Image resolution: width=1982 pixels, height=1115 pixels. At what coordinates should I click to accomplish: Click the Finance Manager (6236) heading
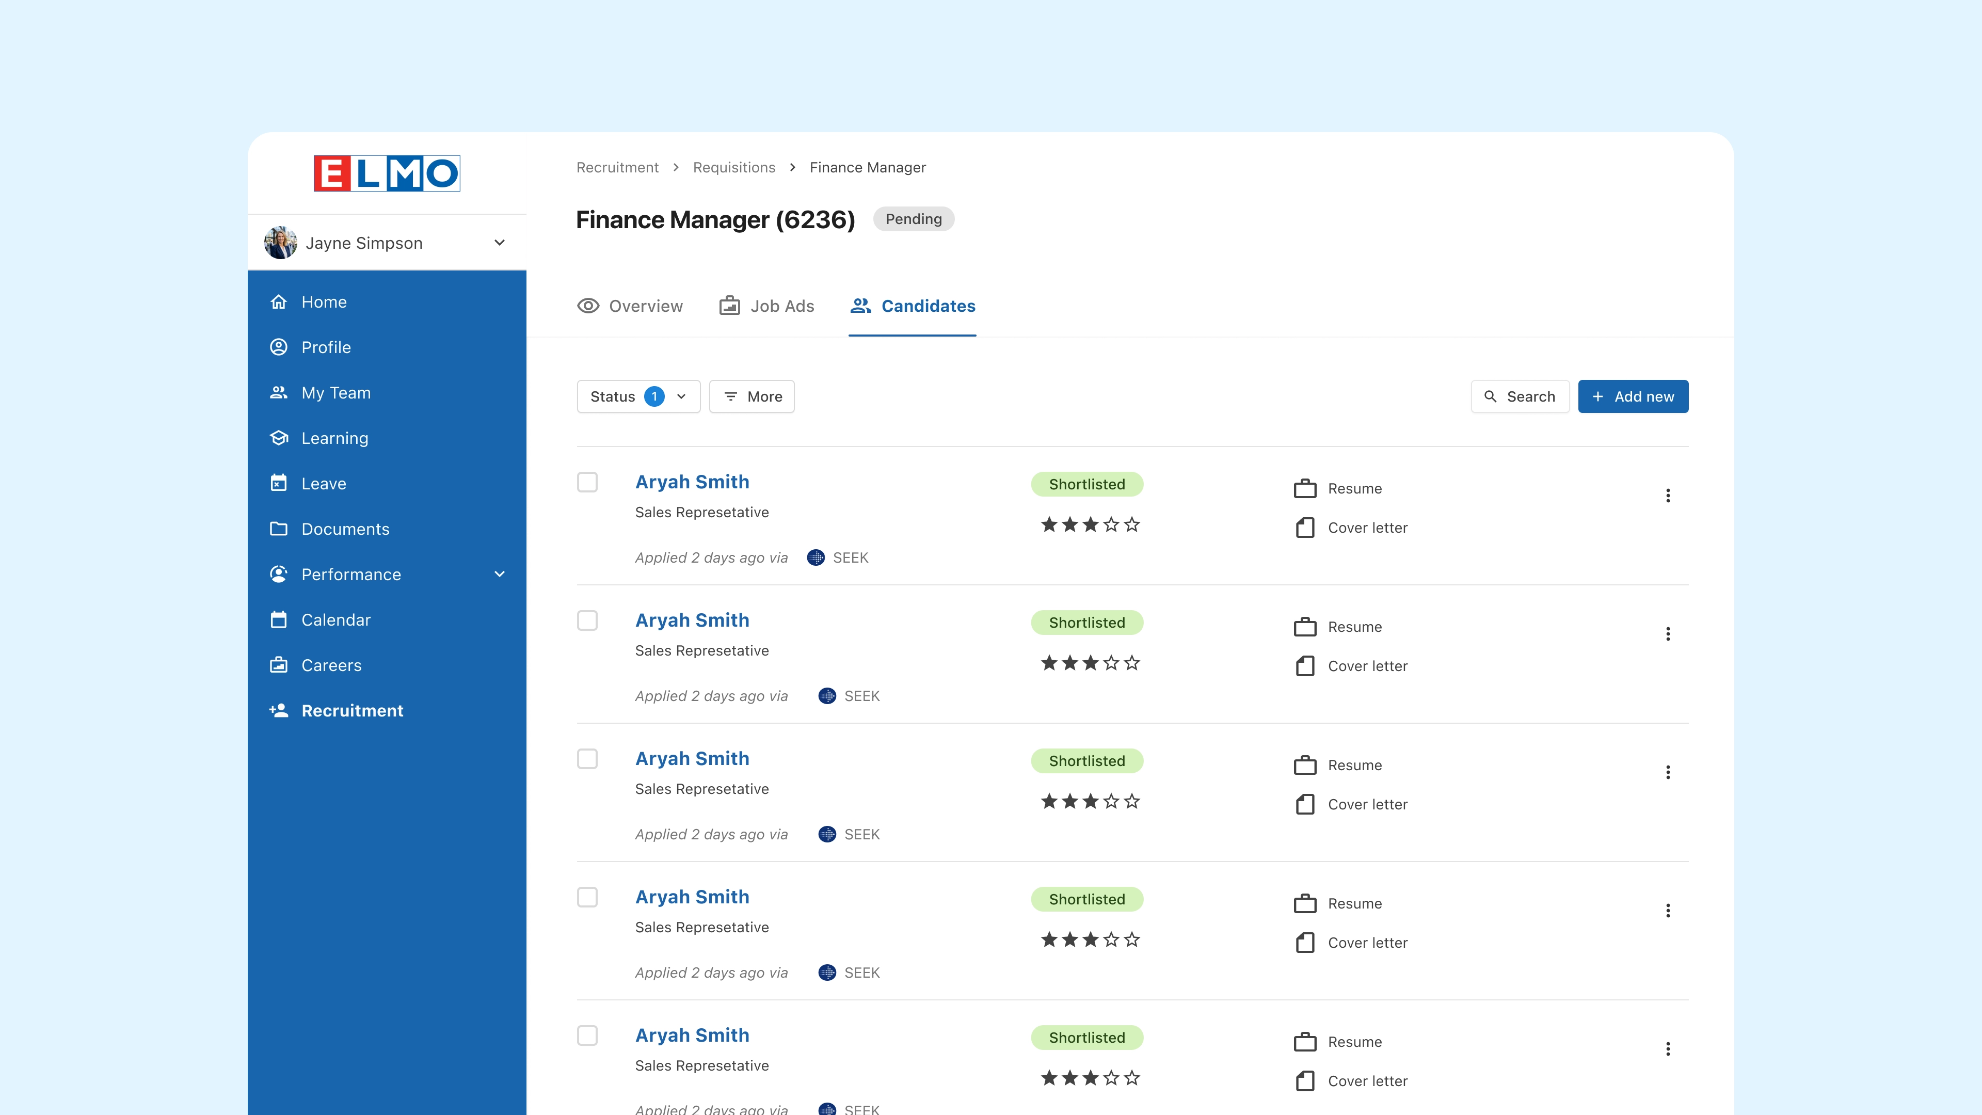coord(715,220)
